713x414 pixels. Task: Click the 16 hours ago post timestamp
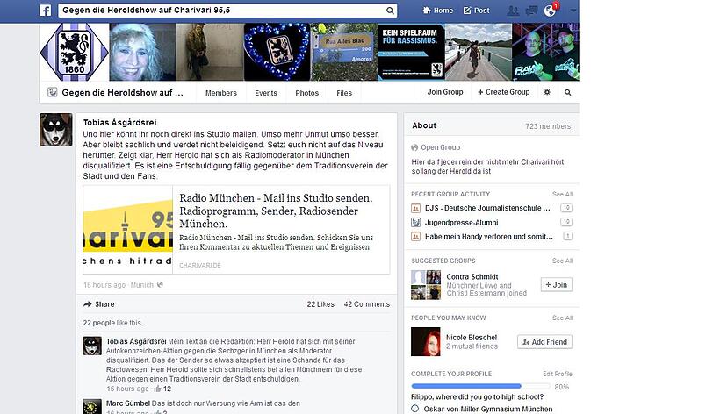pos(104,285)
